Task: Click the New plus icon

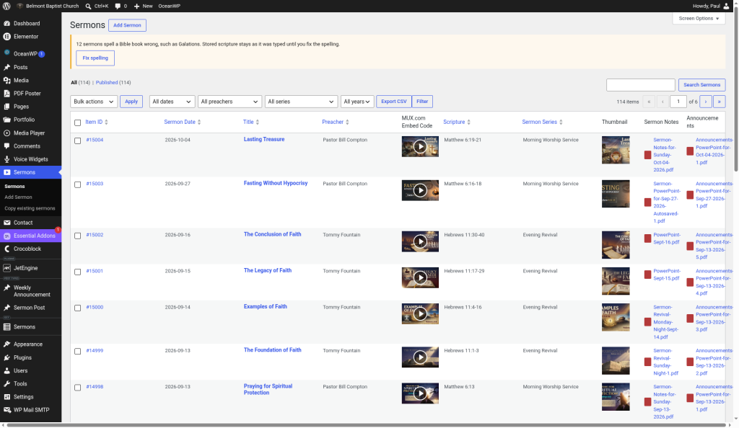Action: coord(136,6)
